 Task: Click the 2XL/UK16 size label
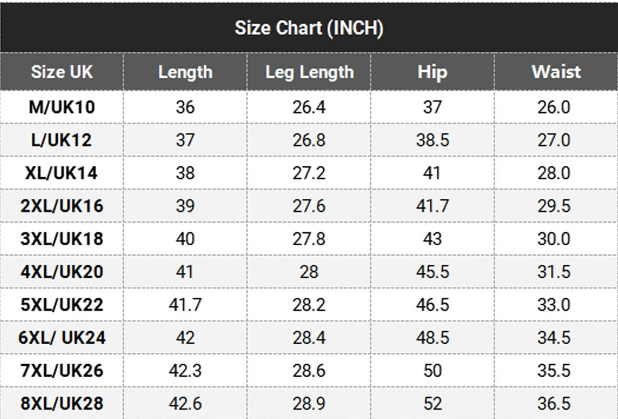(x=62, y=206)
